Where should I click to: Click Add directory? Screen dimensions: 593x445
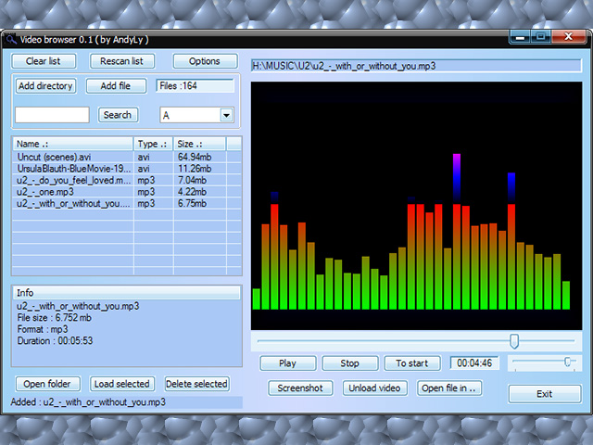(x=45, y=86)
